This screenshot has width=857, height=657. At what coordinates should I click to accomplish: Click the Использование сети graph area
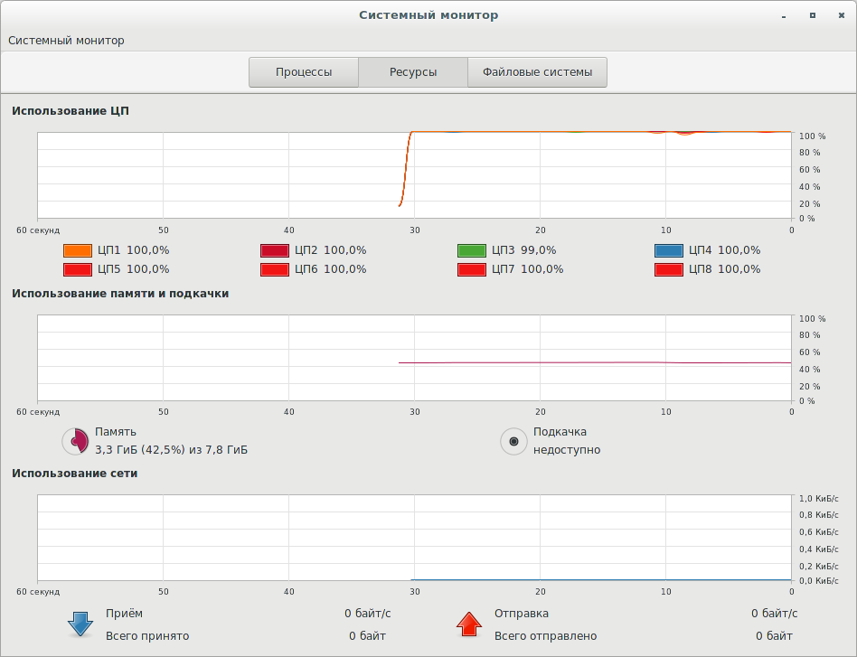(414, 537)
